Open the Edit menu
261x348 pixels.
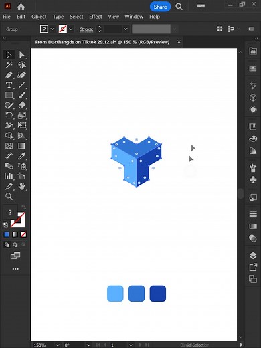[x=21, y=17]
